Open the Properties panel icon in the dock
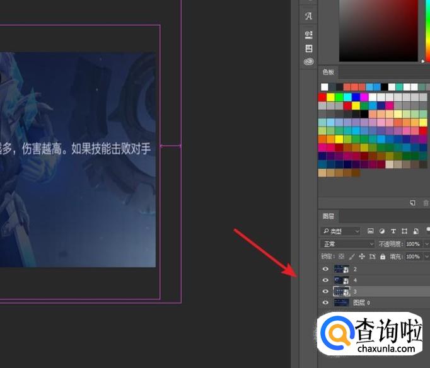The image size is (430, 368). pyautogui.click(x=309, y=49)
